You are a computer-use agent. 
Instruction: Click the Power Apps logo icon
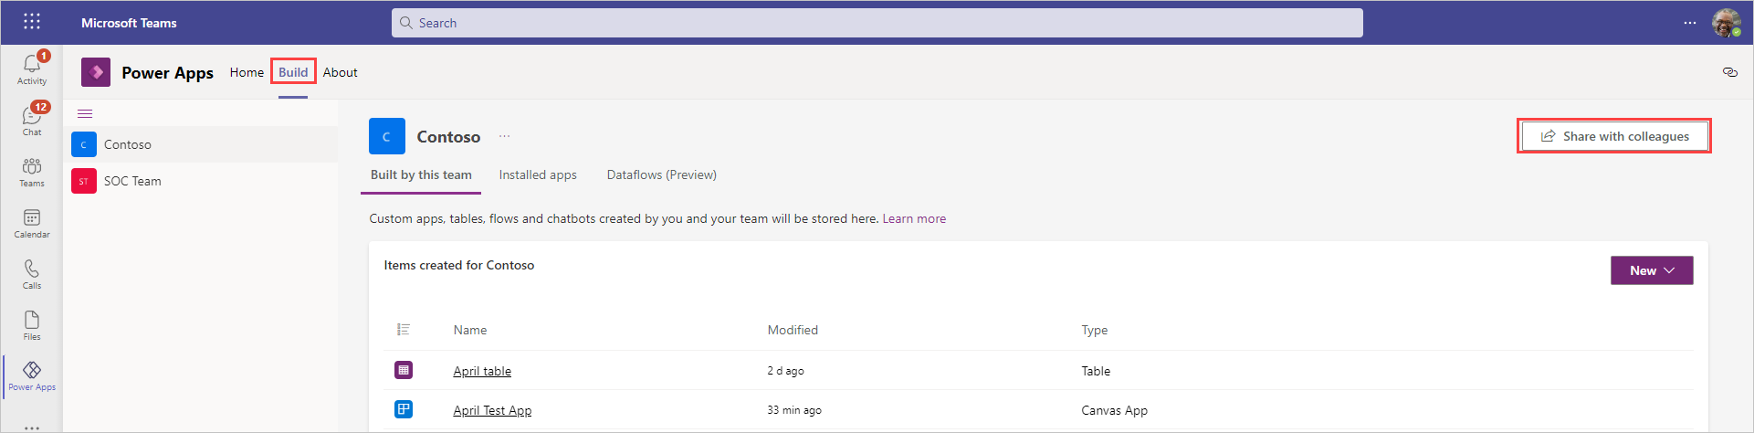coord(96,72)
